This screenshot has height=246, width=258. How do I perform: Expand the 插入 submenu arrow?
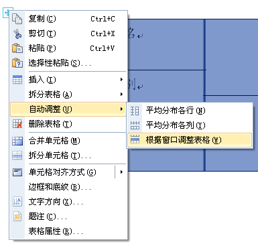pyautogui.click(x=121, y=79)
